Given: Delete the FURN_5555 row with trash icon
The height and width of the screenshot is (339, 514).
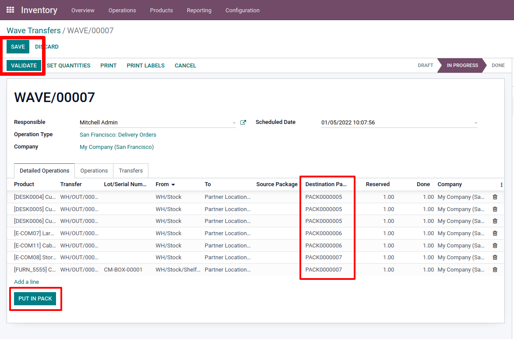Looking at the screenshot, I should click(495, 269).
